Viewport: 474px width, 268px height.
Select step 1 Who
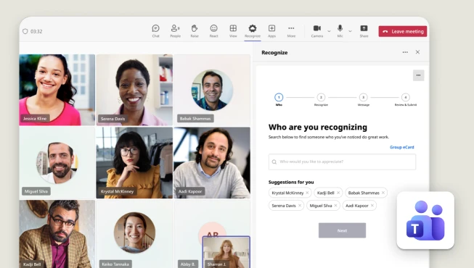(279, 100)
